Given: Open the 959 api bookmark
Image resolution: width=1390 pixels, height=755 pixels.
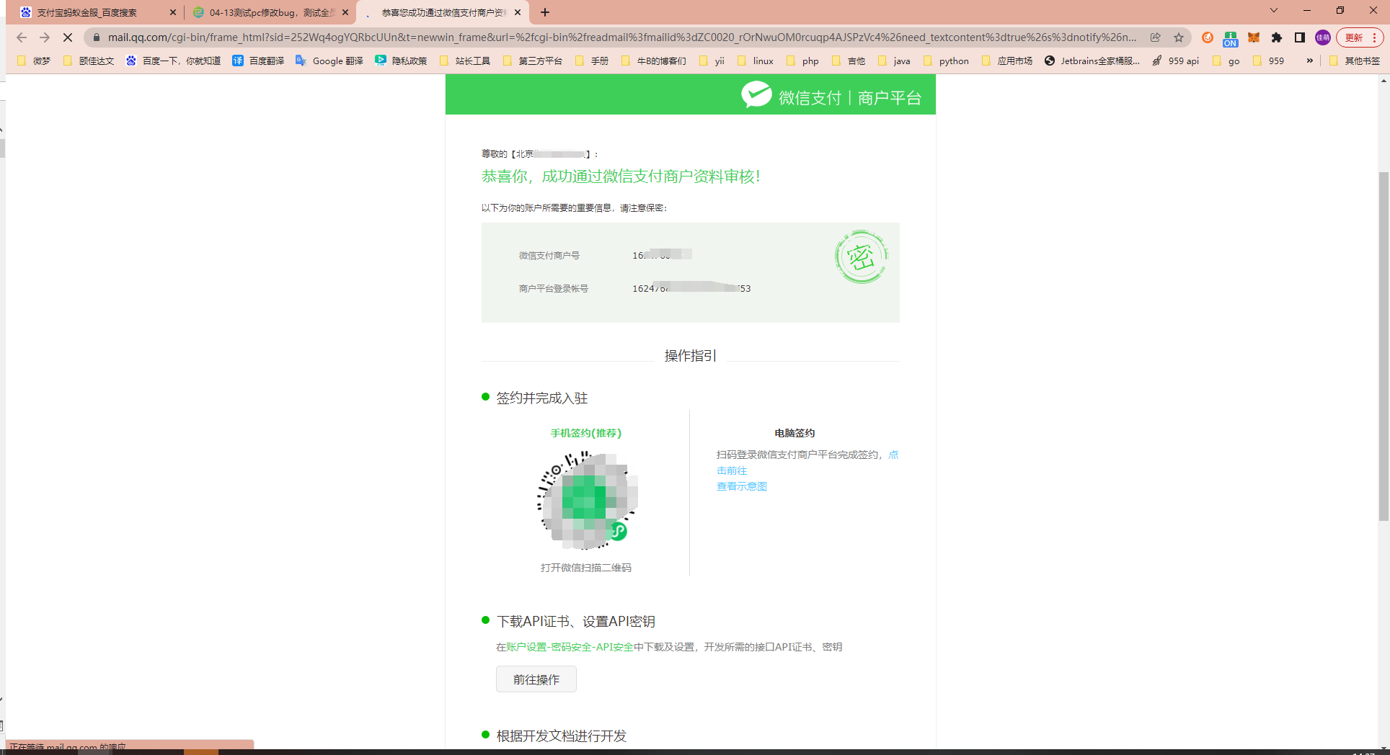Looking at the screenshot, I should (1176, 61).
